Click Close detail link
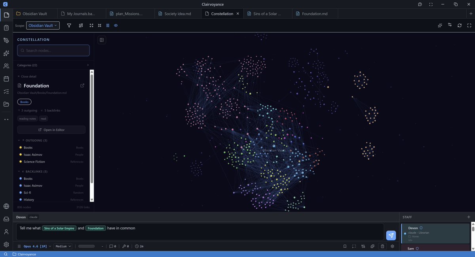This screenshot has width=475, height=257. pyautogui.click(x=27, y=76)
